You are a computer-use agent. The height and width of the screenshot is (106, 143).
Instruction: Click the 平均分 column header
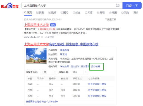[40, 79]
